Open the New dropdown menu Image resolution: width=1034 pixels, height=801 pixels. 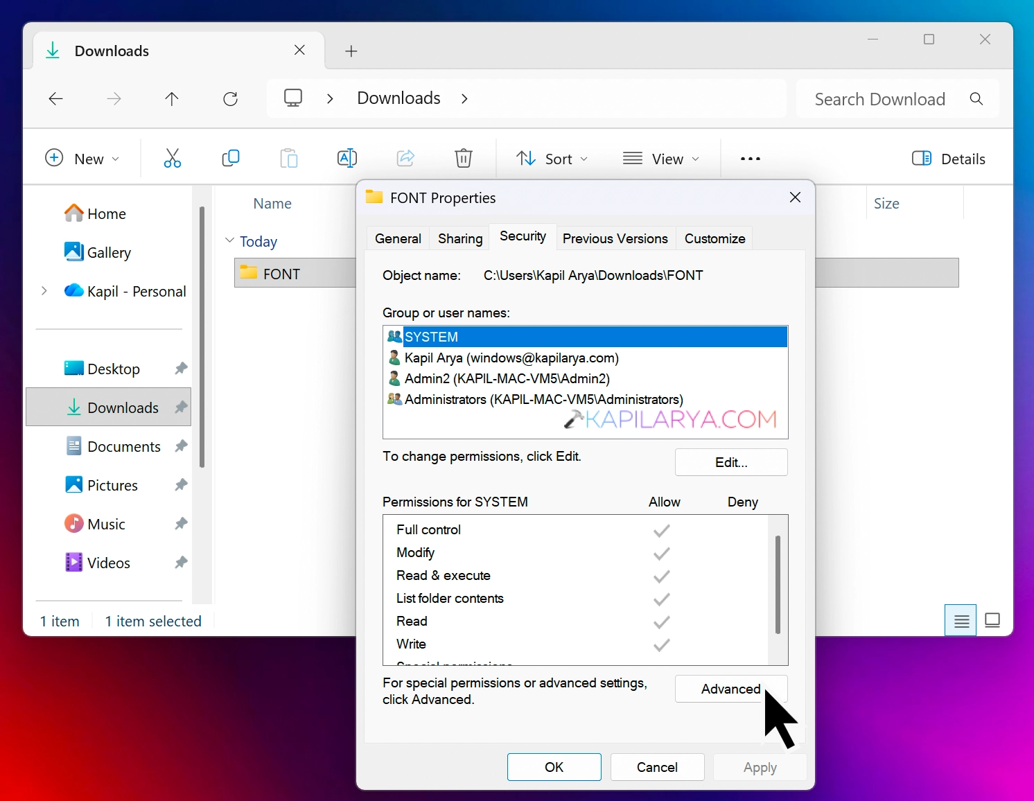pyautogui.click(x=82, y=159)
